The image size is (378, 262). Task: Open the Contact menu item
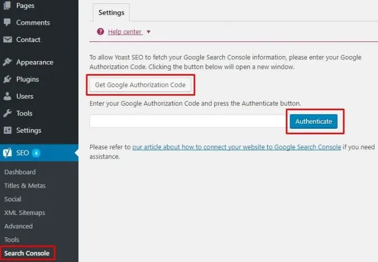click(28, 40)
